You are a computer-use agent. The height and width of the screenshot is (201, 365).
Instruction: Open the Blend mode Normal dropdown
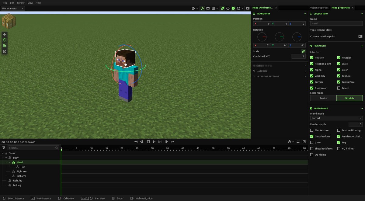coord(336,118)
